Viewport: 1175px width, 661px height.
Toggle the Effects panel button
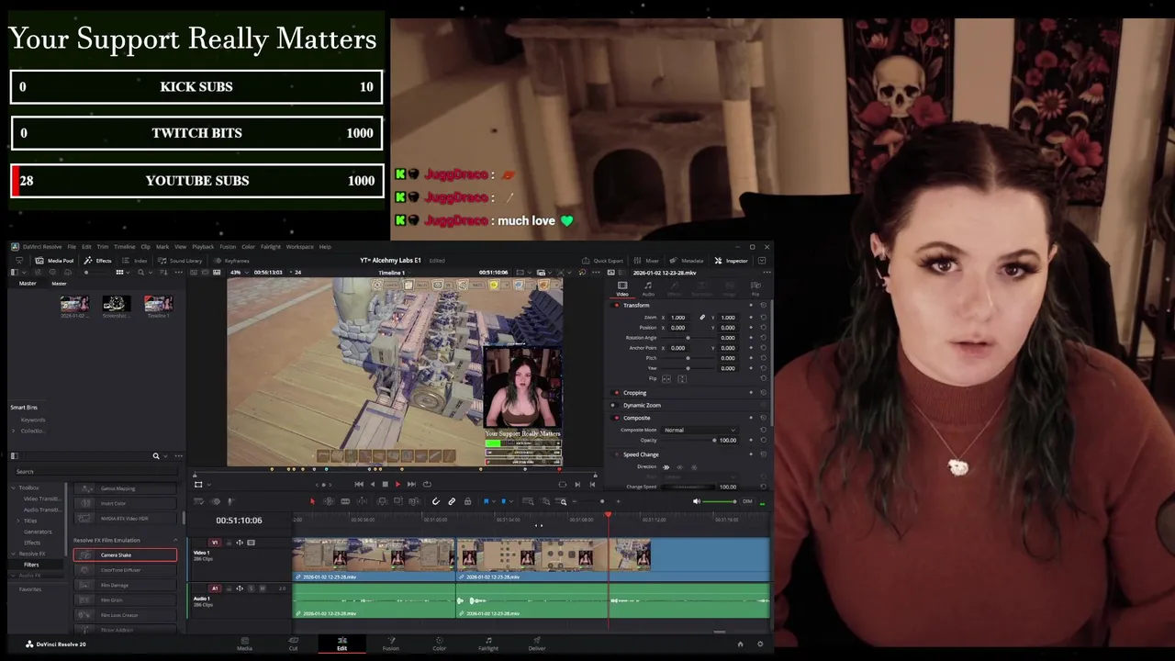coord(97,261)
